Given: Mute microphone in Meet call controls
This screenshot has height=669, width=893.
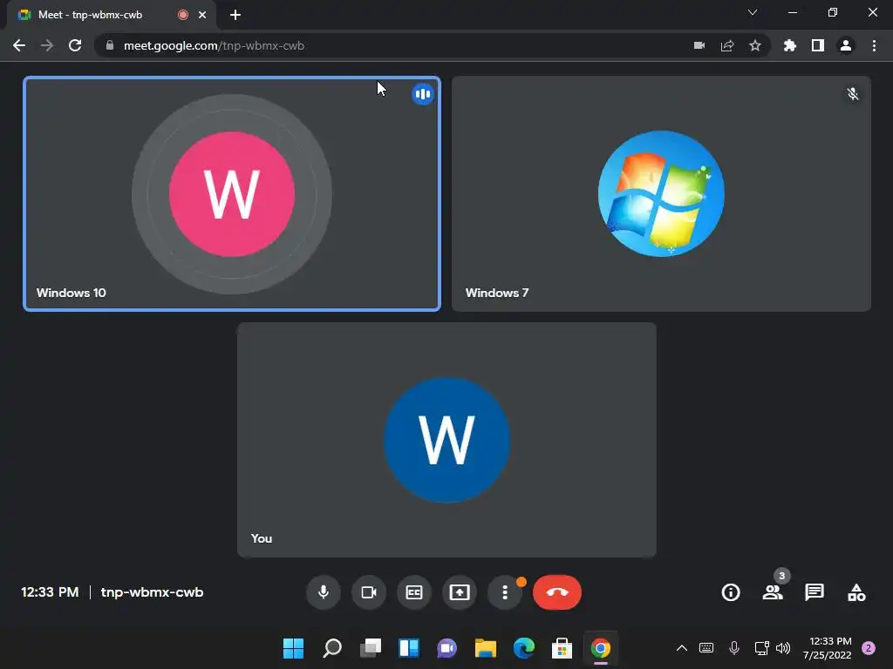Looking at the screenshot, I should click(323, 592).
